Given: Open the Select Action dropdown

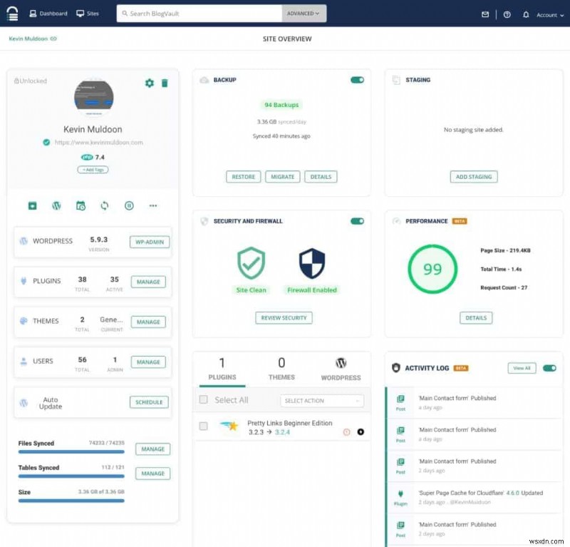Looking at the screenshot, I should [x=322, y=400].
